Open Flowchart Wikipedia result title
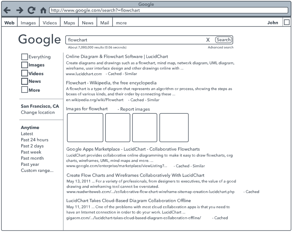The width and height of the screenshot is (293, 232). coord(111,83)
